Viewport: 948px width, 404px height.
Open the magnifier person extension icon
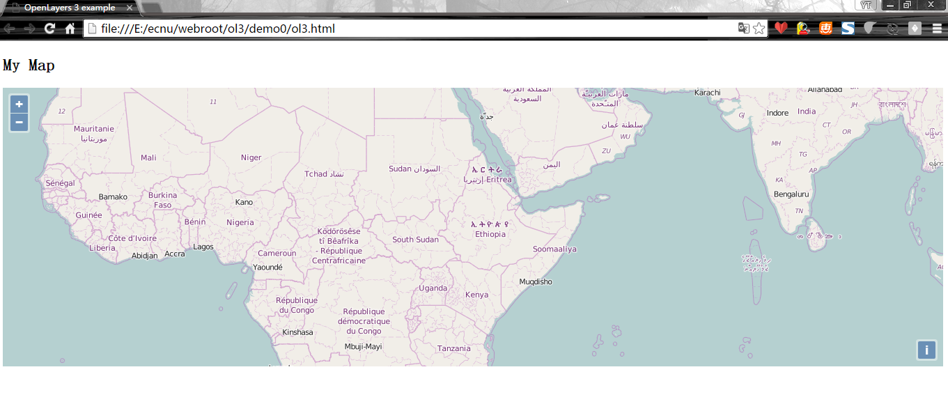point(802,29)
